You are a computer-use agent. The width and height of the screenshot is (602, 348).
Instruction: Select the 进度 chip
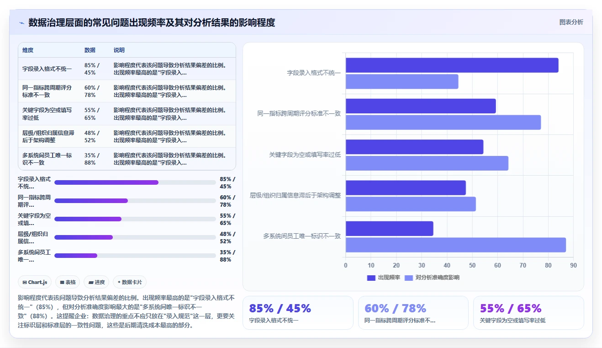(x=97, y=282)
